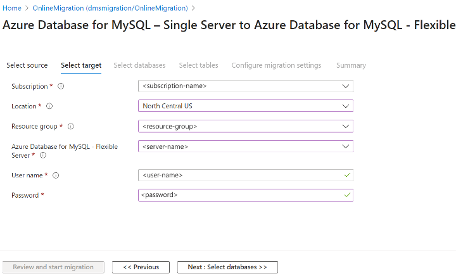The image size is (456, 280).
Task: Click the Previous button
Action: (141, 267)
